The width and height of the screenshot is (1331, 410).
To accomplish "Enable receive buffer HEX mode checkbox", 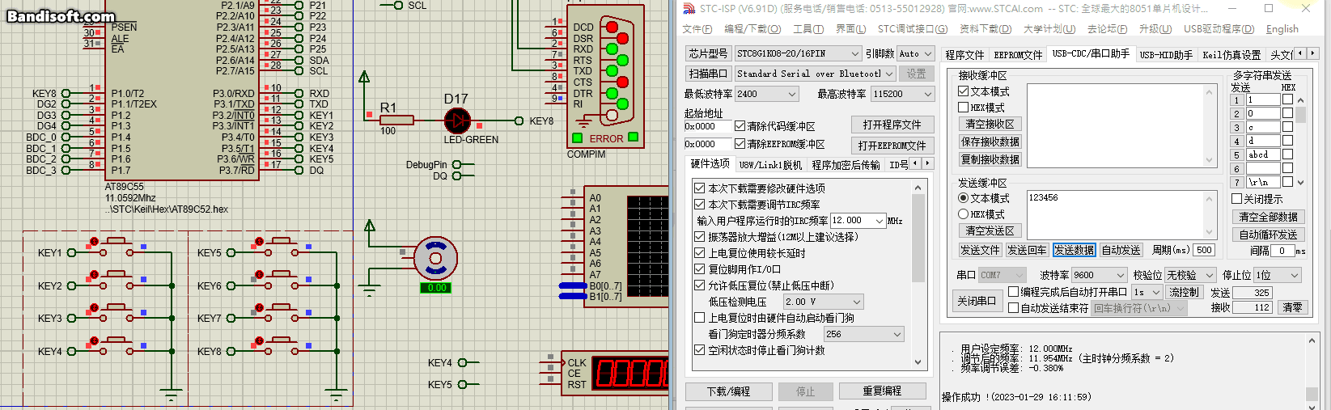I will [963, 107].
